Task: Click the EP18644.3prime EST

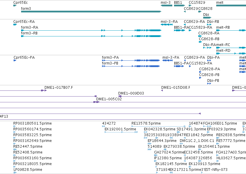Action: pyautogui.click(x=149, y=144)
